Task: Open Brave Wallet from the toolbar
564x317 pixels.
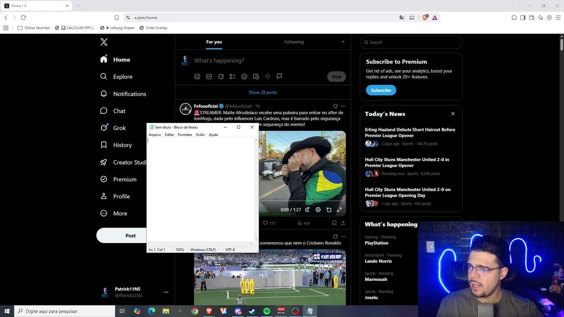Action: click(531, 18)
